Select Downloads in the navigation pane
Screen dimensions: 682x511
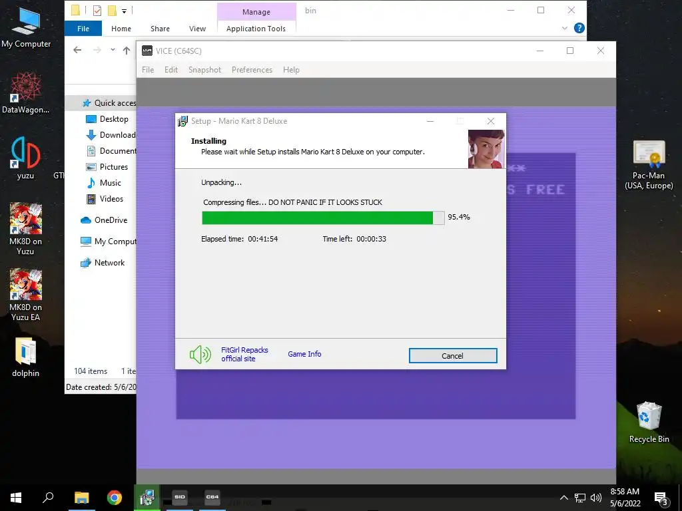click(x=111, y=134)
